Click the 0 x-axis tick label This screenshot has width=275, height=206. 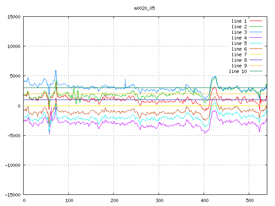click(x=24, y=200)
